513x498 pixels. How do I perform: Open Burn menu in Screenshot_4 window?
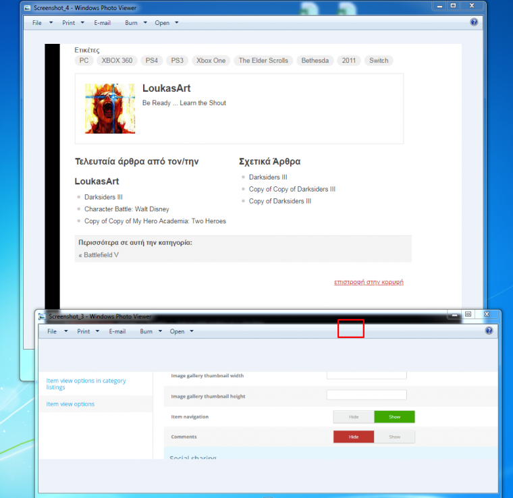pyautogui.click(x=131, y=23)
